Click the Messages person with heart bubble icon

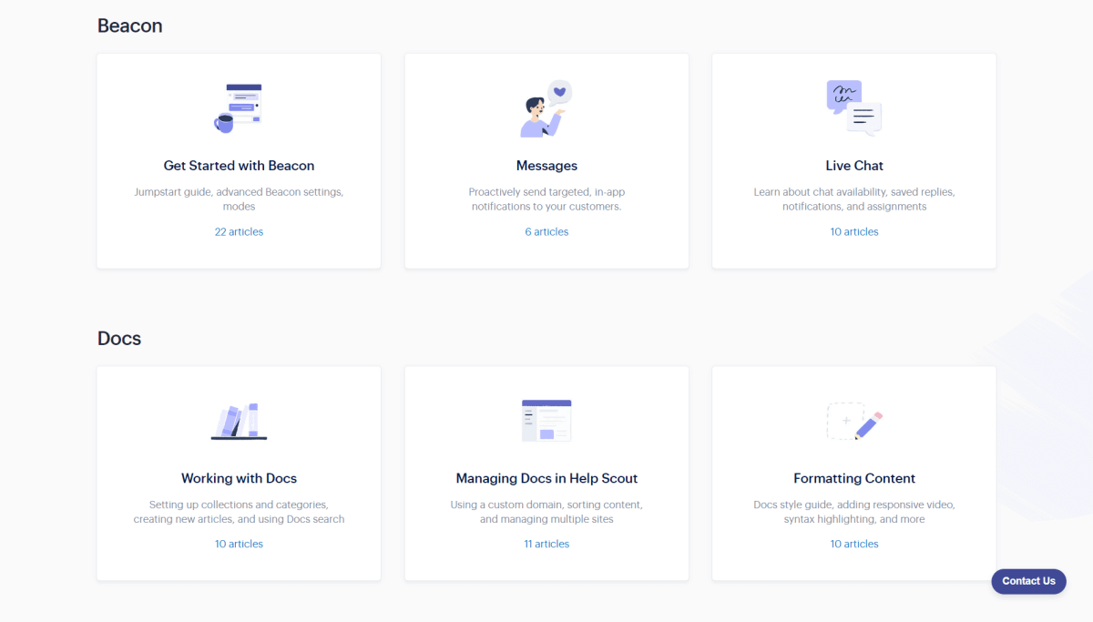[x=546, y=108]
